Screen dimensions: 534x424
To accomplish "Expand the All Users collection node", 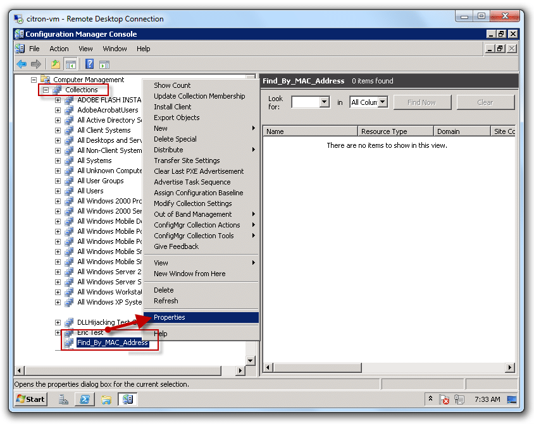I will pos(58,191).
